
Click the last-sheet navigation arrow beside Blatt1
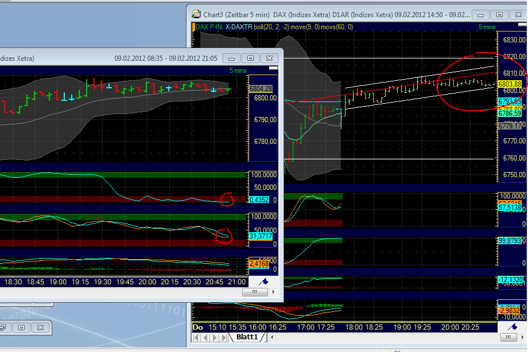tap(223, 337)
